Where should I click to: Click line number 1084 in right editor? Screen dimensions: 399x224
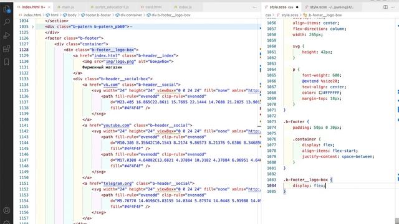click(272, 185)
